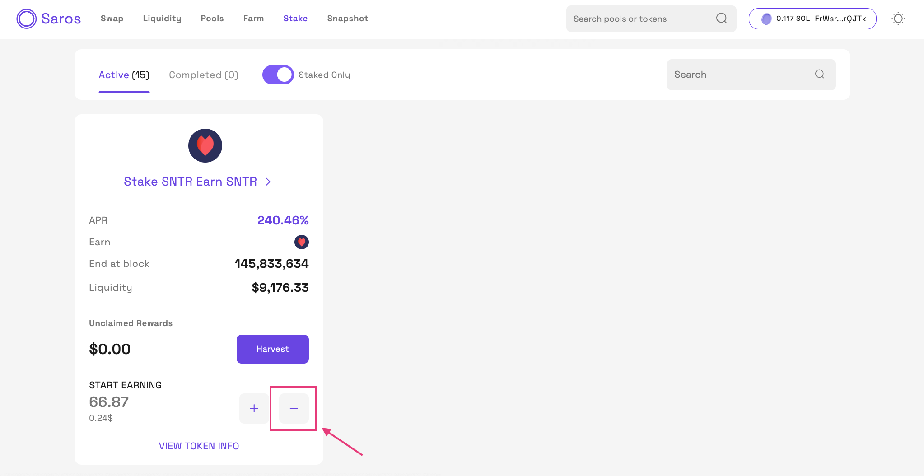The image size is (924, 476).
Task: Click the minus icon to unstake SNTR
Action: pos(294,409)
